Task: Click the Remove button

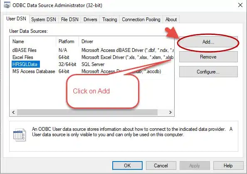Action: point(208,57)
